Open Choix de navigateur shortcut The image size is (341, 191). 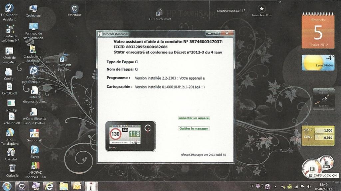coord(9,56)
